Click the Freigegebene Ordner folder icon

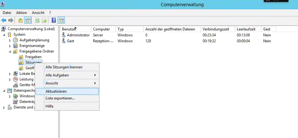click(16, 51)
